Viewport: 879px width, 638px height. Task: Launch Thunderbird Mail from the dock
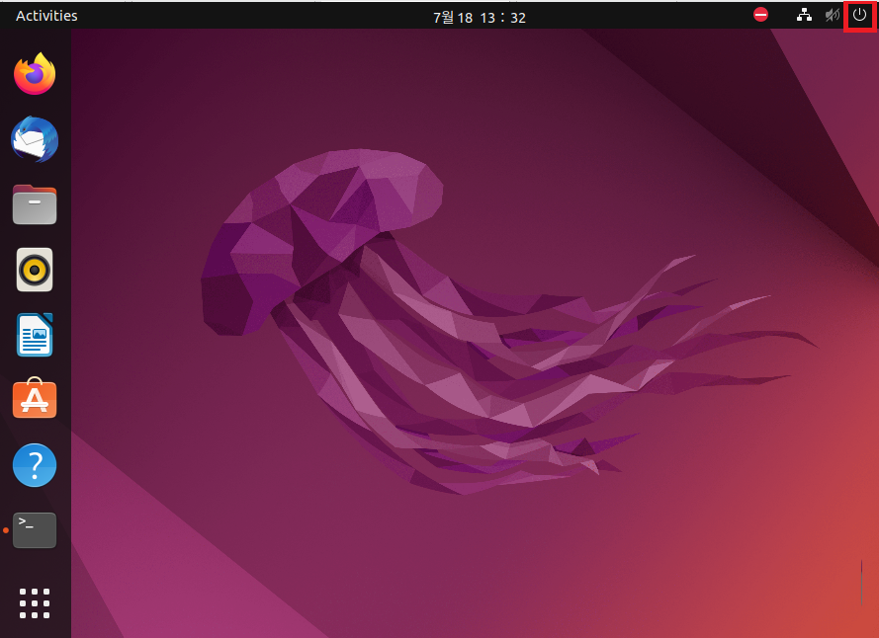(x=35, y=139)
